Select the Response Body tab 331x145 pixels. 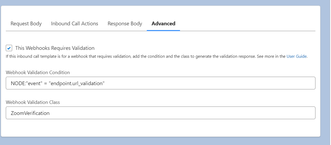tap(125, 24)
